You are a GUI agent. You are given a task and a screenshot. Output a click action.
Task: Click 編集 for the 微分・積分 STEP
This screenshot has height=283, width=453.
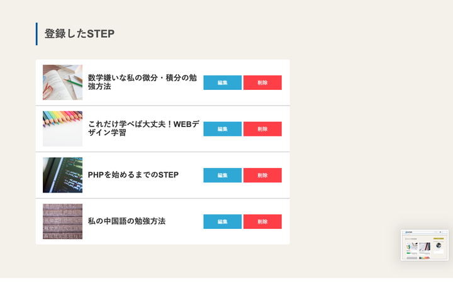coord(223,82)
